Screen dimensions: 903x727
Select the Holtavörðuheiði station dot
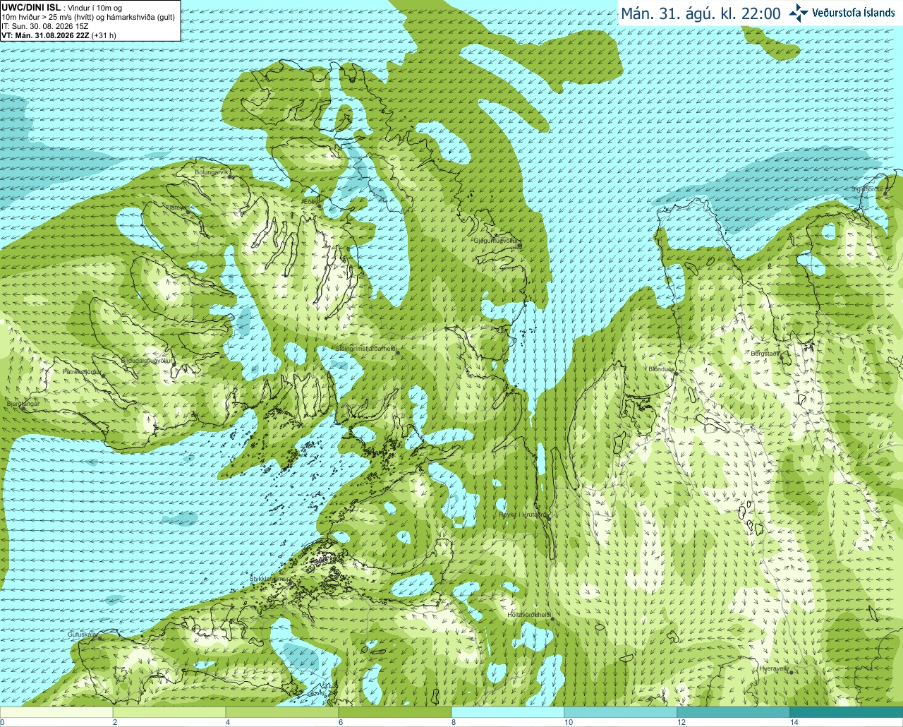552,619
